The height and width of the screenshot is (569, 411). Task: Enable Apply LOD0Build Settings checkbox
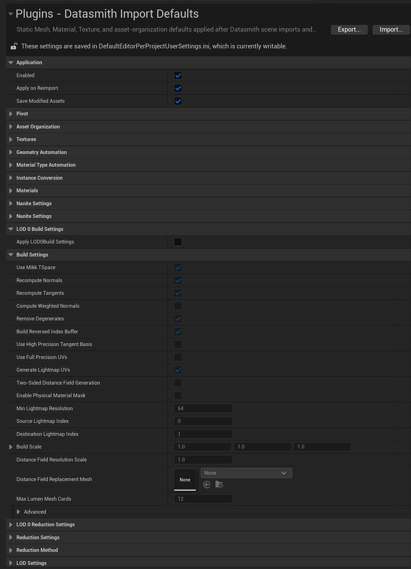(x=178, y=242)
